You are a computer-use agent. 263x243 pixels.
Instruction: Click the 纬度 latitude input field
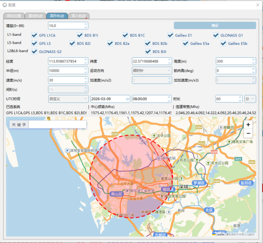(x=152, y=61)
